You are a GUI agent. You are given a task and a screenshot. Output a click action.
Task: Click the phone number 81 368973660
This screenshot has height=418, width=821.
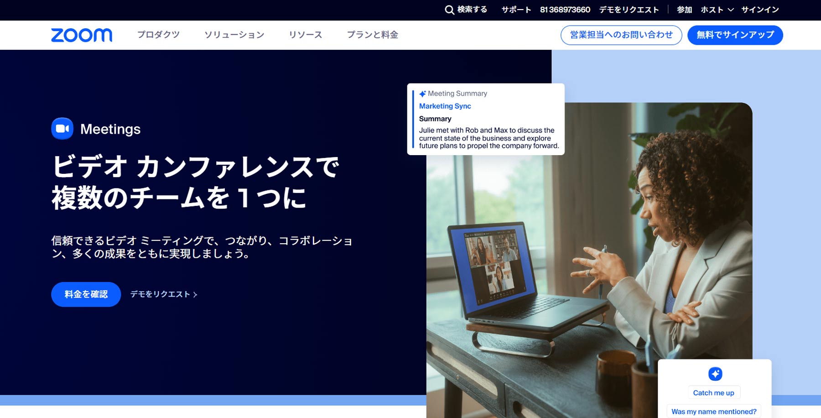pyautogui.click(x=565, y=10)
